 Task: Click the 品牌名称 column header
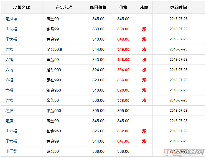coord(21,8)
